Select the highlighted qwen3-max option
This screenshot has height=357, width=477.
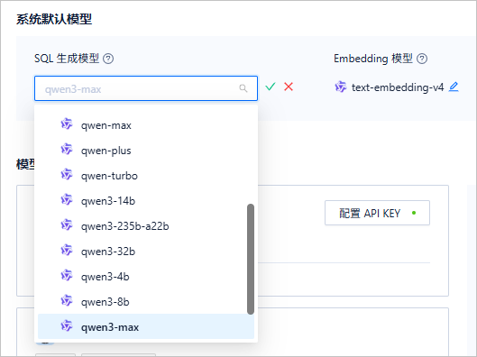point(146,326)
